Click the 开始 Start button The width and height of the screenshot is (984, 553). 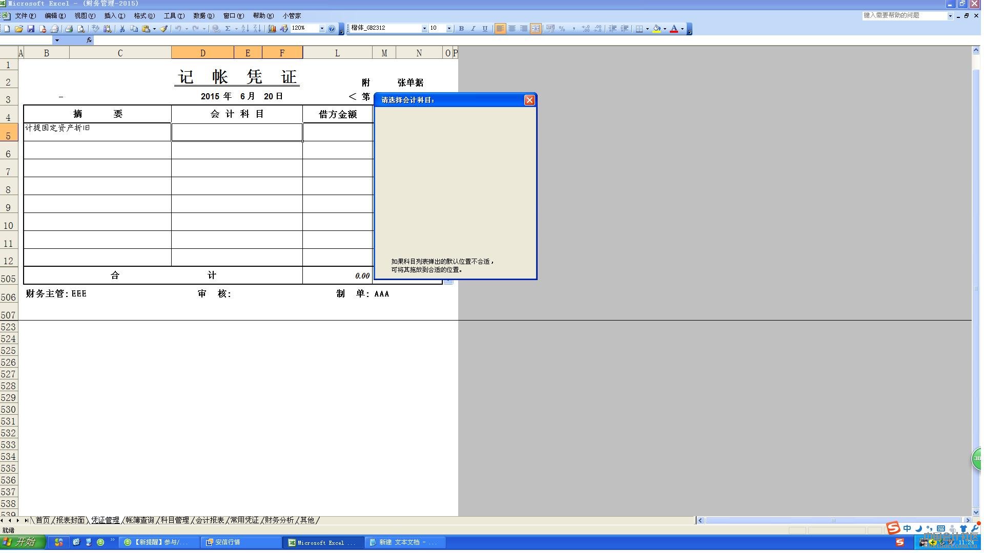[x=23, y=542]
